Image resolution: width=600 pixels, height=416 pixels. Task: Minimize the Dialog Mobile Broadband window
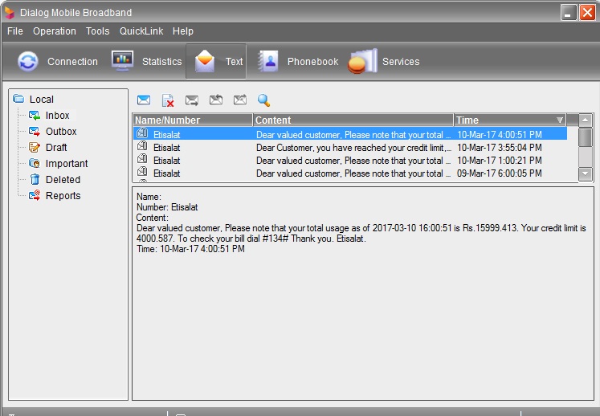click(568, 12)
